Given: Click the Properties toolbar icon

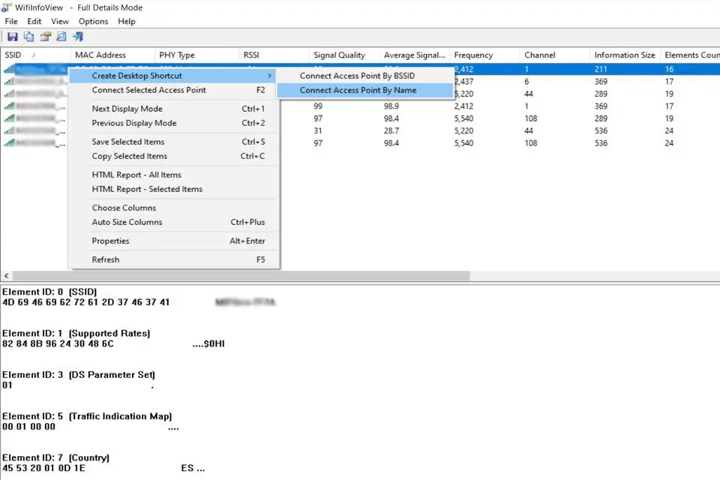Looking at the screenshot, I should pos(45,37).
